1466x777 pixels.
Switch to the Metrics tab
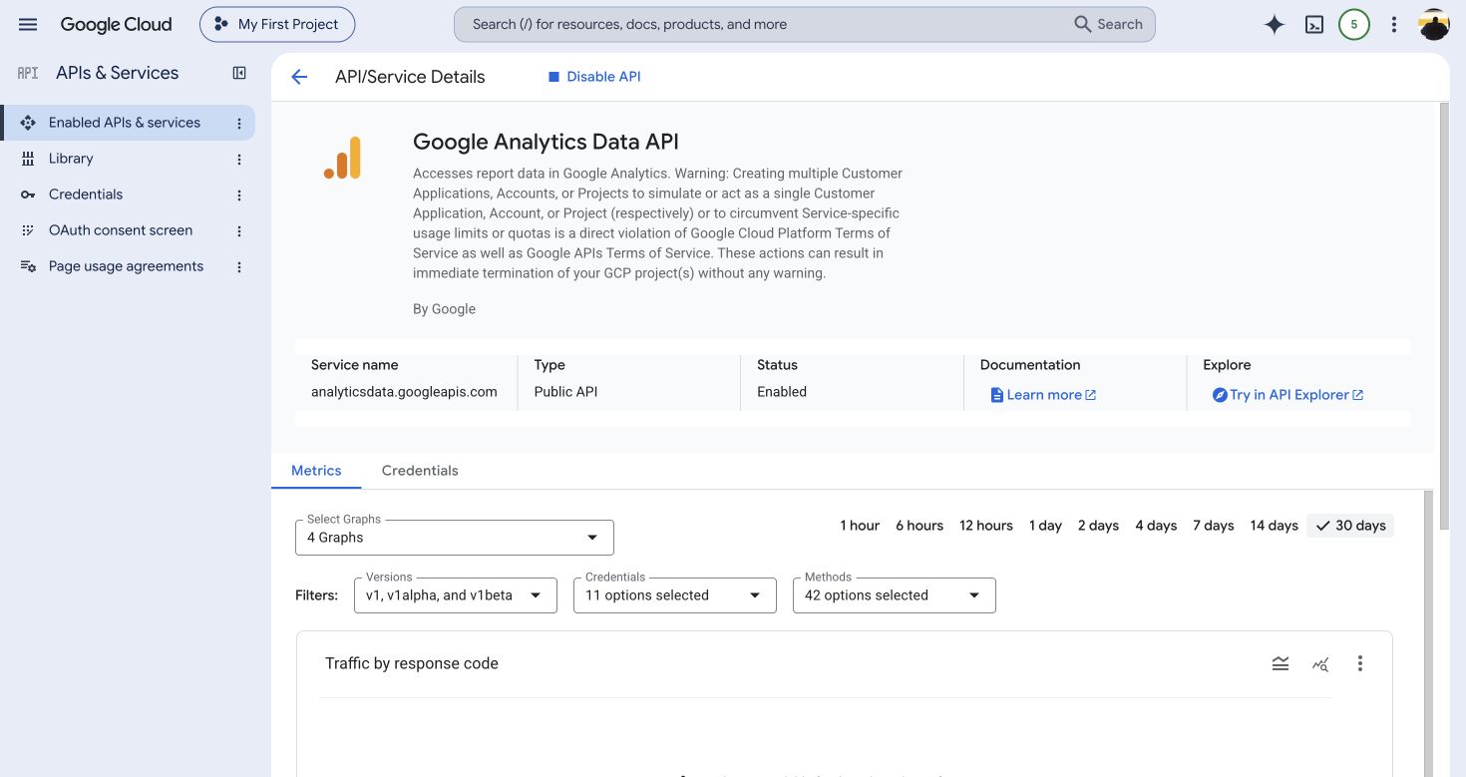tap(316, 471)
